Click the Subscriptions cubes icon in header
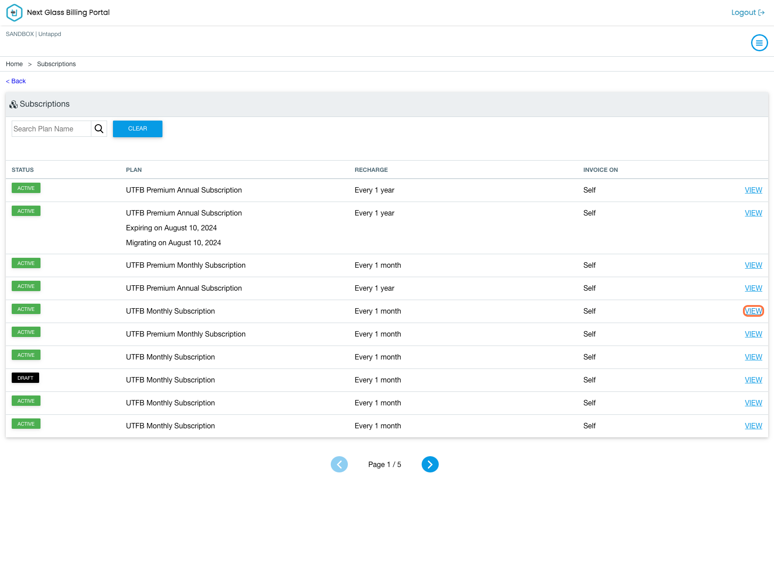774x584 pixels. (x=13, y=104)
